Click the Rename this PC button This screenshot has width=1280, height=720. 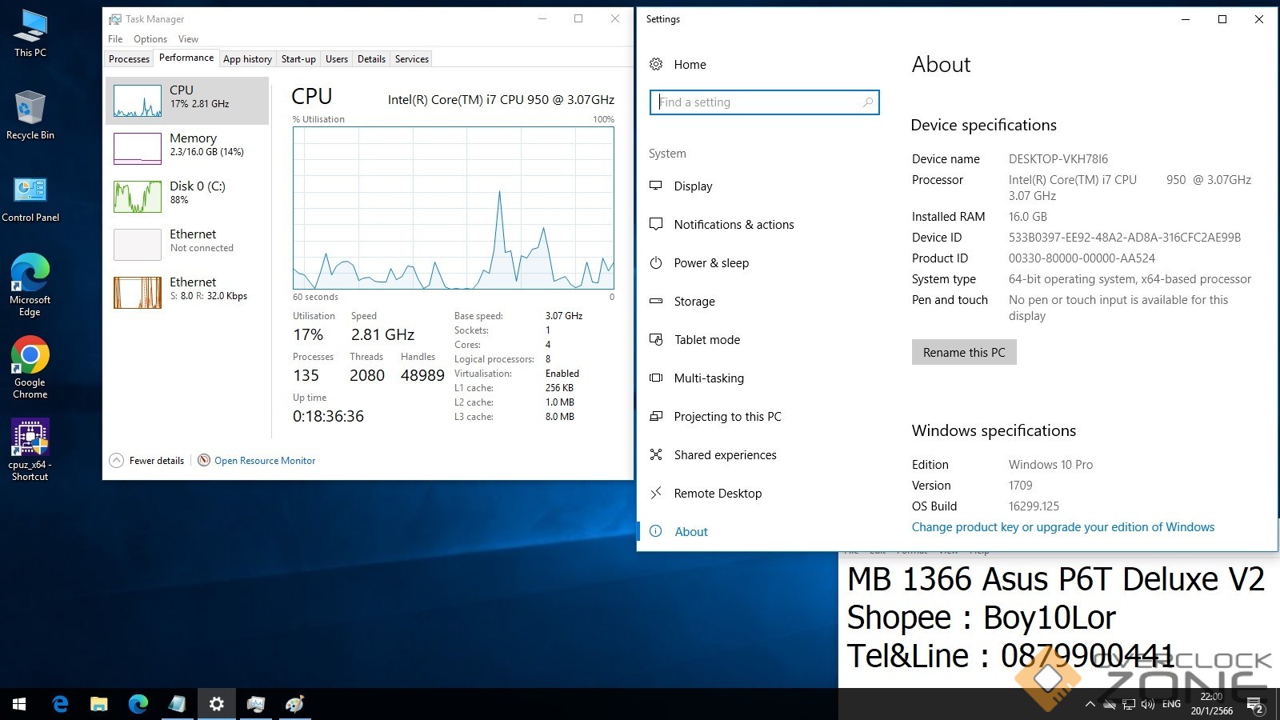[963, 353]
